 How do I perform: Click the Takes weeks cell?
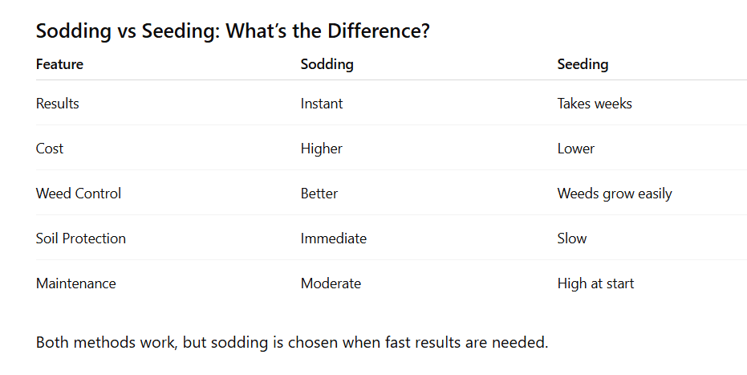595,104
